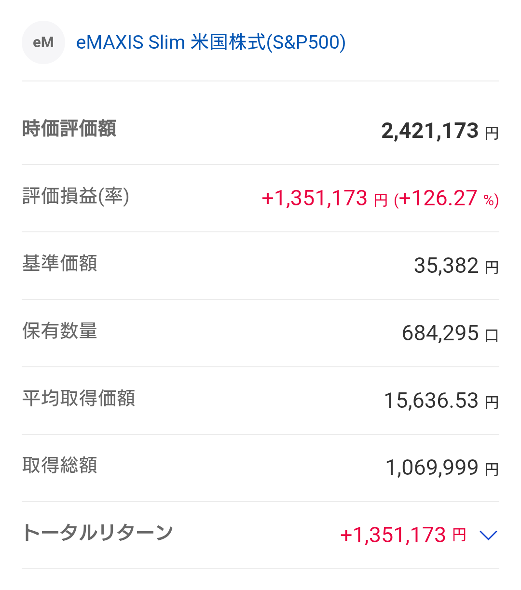Select the 2,421,173 円 market value

[439, 131]
